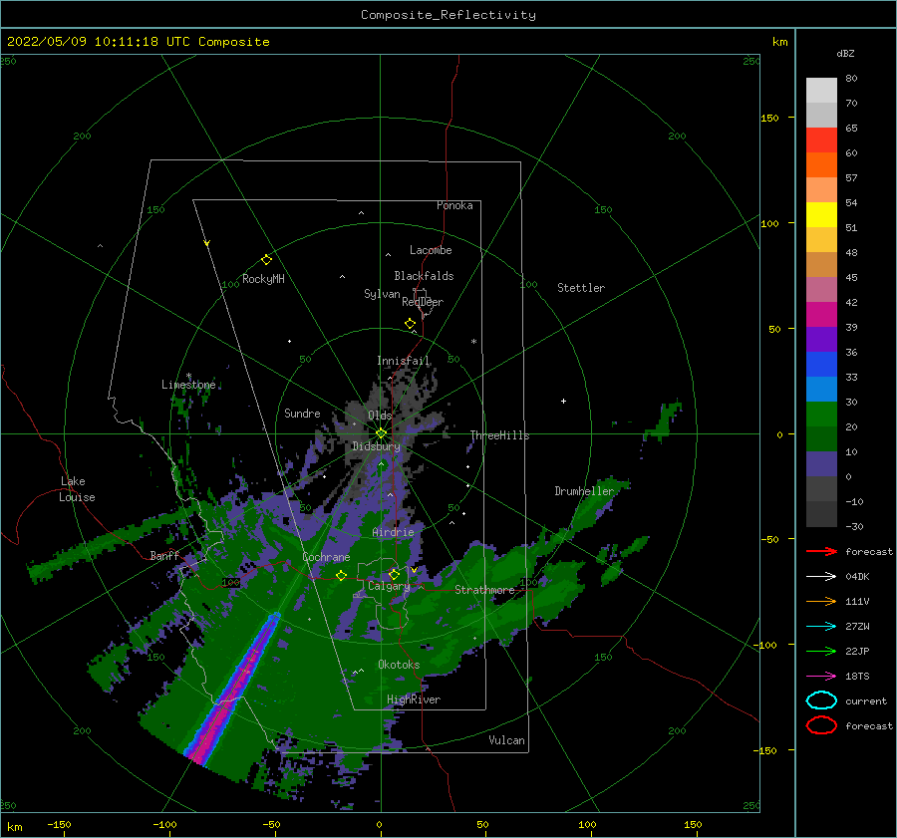Click the asterisk marker above Limestone
The height and width of the screenshot is (838, 897).
click(188, 376)
